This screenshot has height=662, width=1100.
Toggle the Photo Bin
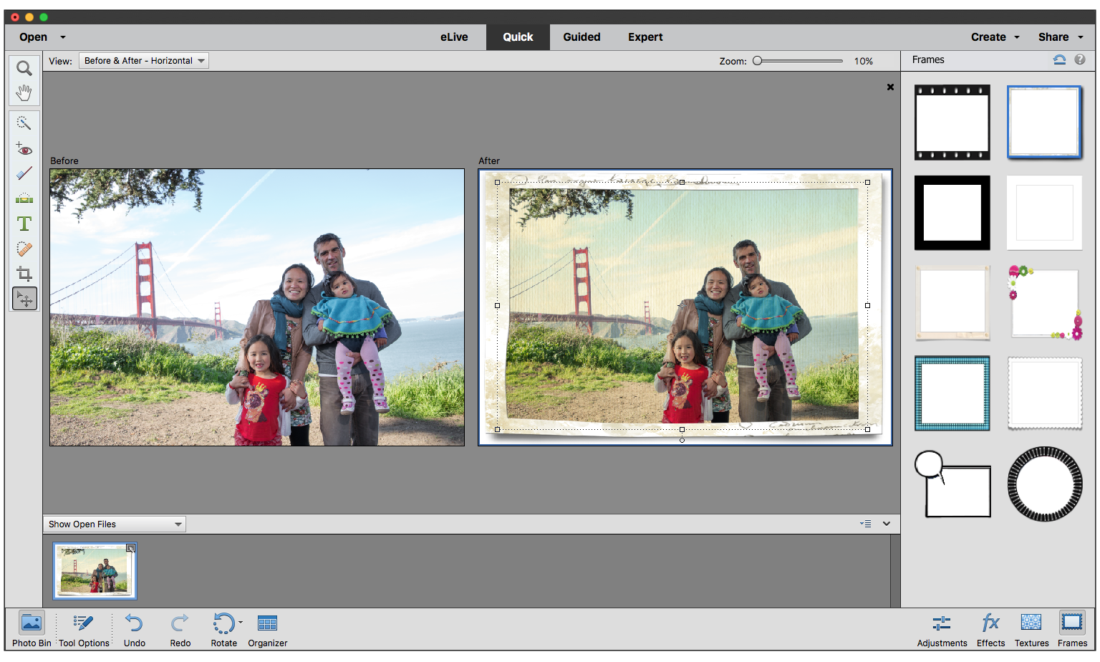pyautogui.click(x=32, y=630)
